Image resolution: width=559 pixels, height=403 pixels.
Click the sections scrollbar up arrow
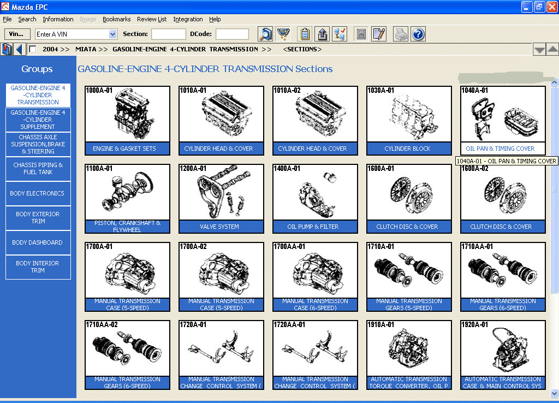[x=555, y=82]
